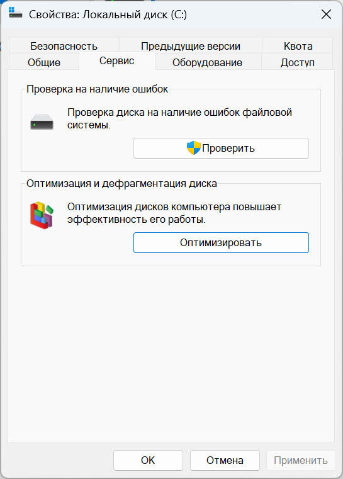The image size is (343, 479).
Task: Open the Предыдущие версии tab
Action: (x=191, y=45)
